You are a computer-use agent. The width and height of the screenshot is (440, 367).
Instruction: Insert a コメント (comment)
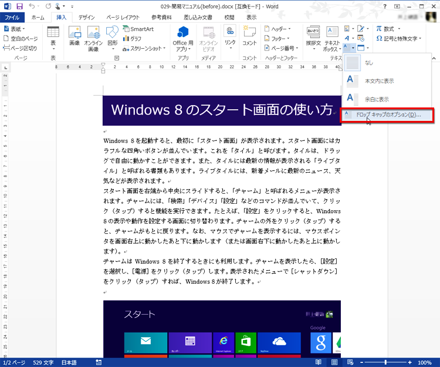pyautogui.click(x=249, y=36)
